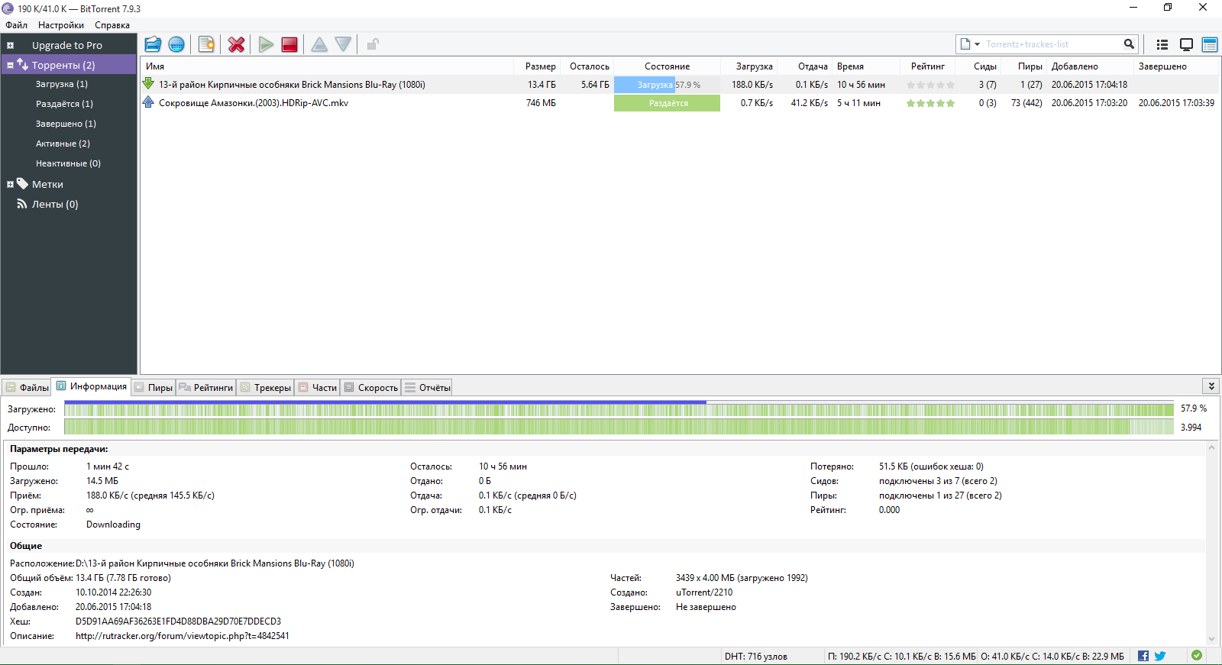Image resolution: width=1222 pixels, height=665 pixels.
Task: Switch to the Пиры tab
Action: [x=154, y=388]
